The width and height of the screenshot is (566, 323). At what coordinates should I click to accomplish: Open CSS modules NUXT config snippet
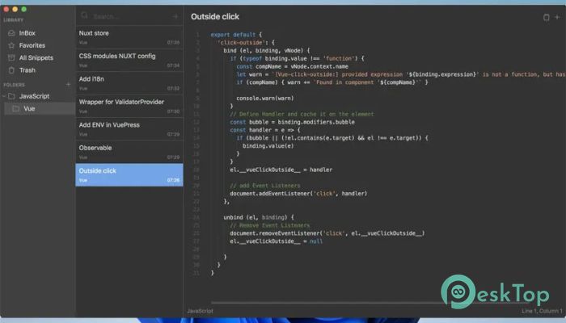(129, 61)
